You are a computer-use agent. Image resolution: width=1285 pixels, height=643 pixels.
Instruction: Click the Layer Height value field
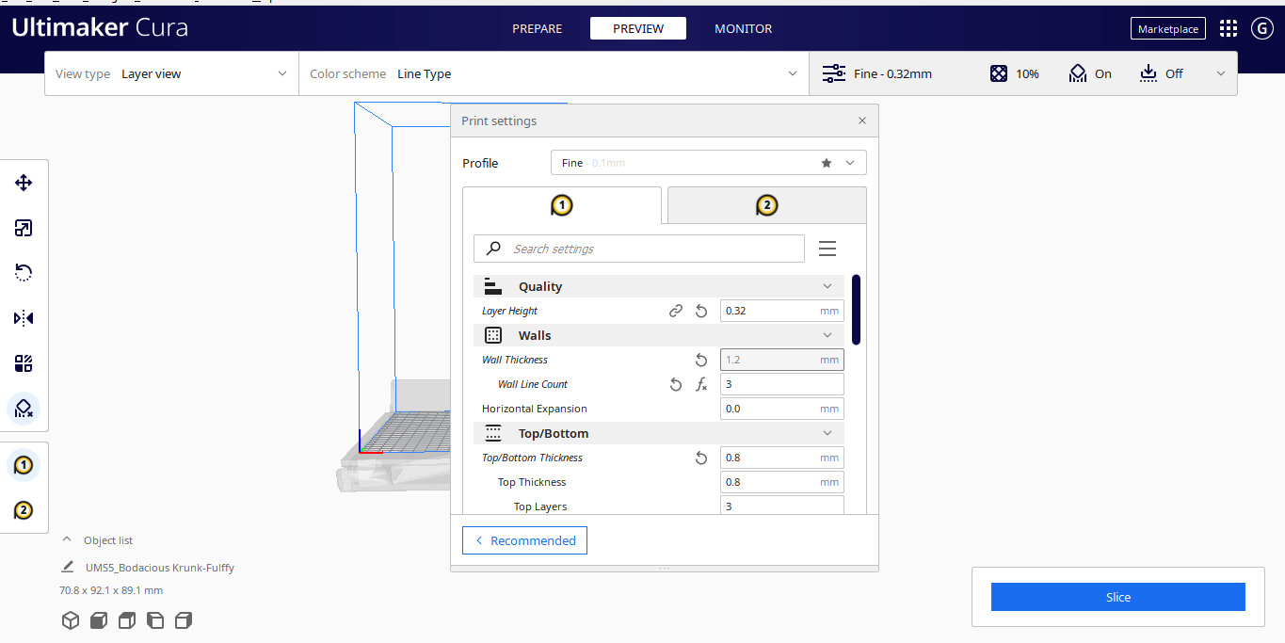(x=782, y=311)
